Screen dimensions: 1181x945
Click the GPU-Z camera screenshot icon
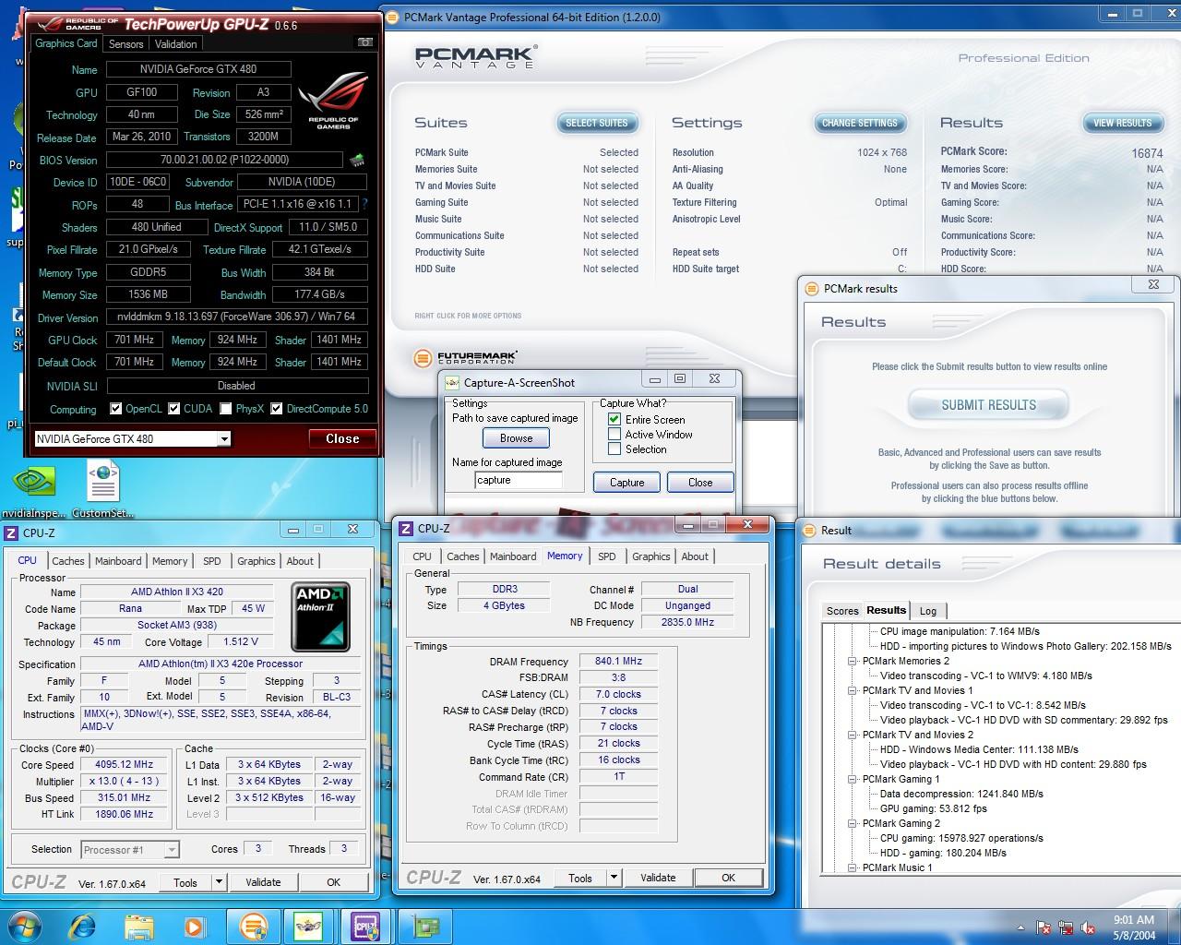click(365, 42)
